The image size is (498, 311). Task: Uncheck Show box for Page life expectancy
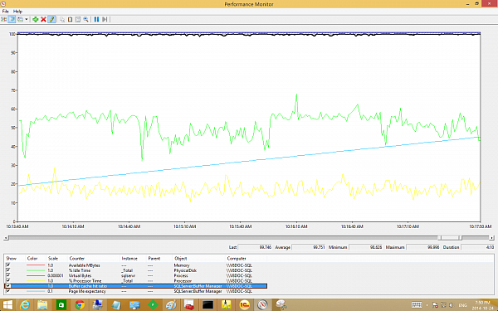[x=8, y=291]
